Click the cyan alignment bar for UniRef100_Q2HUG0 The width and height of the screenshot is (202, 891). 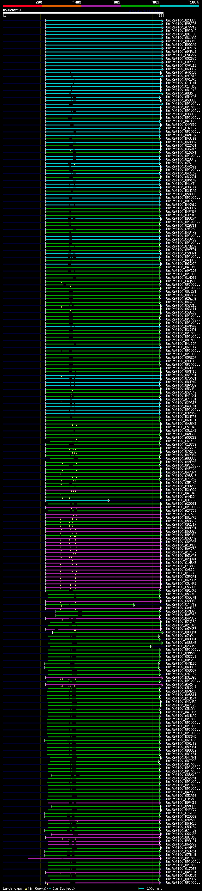click(x=104, y=21)
